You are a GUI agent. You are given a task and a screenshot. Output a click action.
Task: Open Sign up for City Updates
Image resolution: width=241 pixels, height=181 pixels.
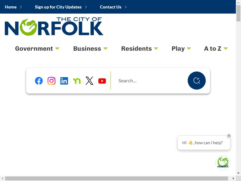(x=61, y=7)
